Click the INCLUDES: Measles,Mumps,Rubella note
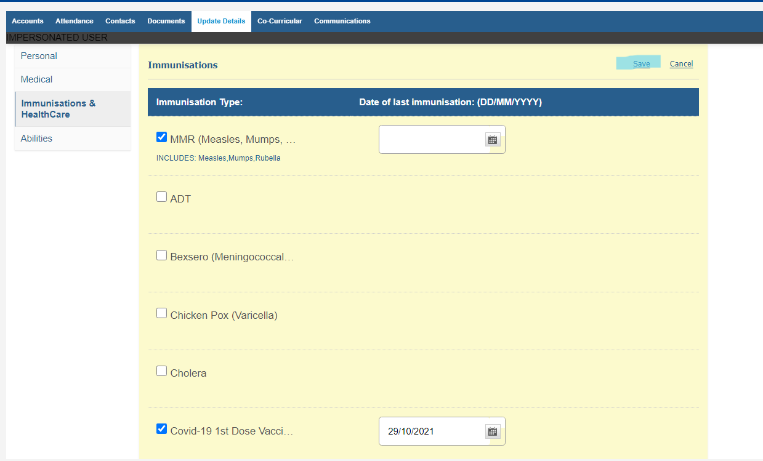 click(x=219, y=158)
